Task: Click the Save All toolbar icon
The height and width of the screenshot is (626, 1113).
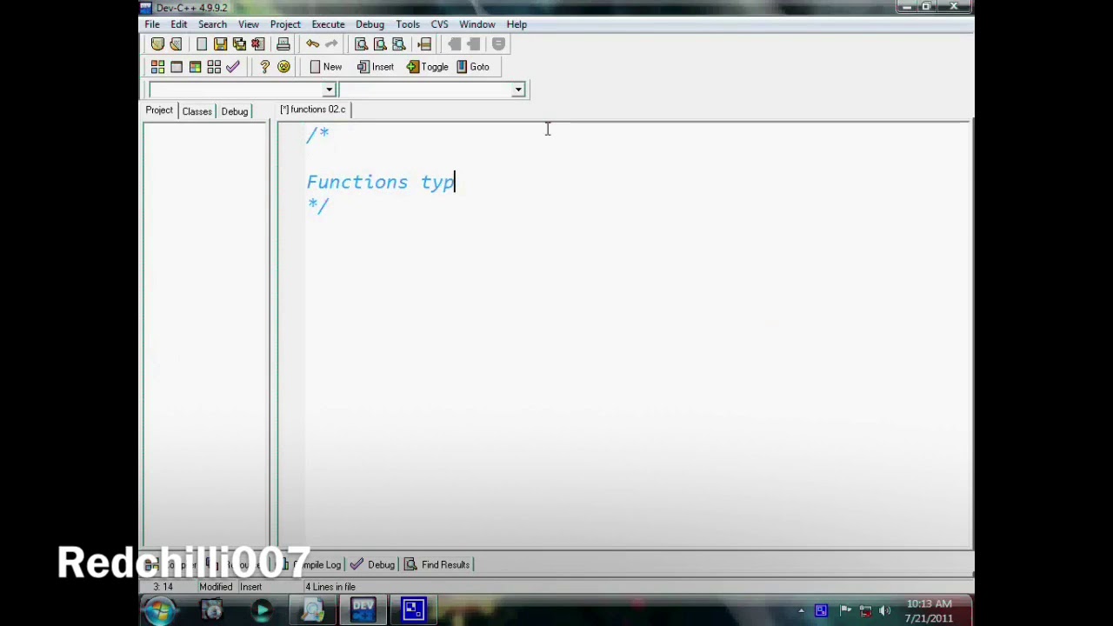Action: tap(239, 44)
